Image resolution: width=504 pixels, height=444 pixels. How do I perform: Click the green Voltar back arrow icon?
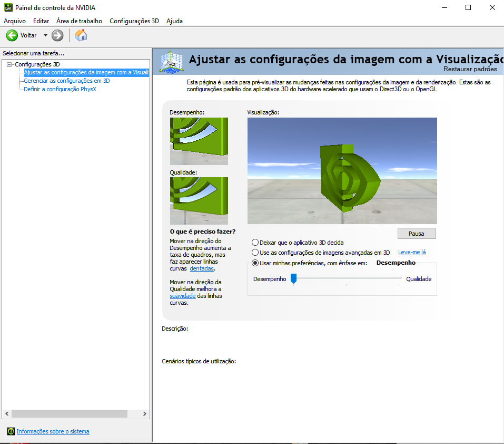pyautogui.click(x=12, y=35)
